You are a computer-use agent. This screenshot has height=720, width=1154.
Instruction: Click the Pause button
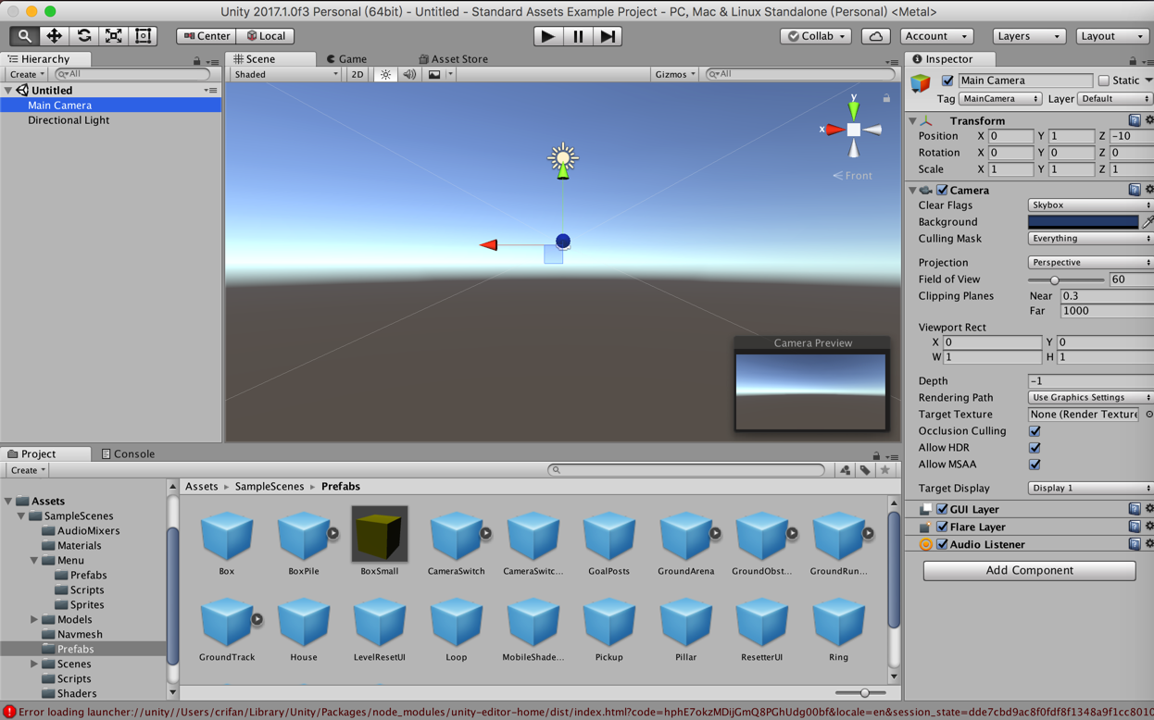point(578,36)
